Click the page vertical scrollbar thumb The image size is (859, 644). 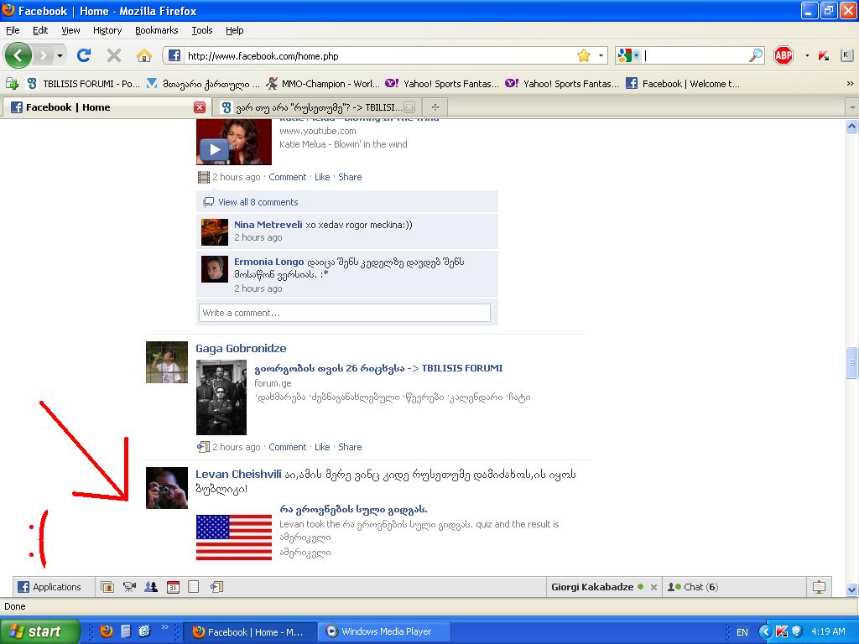click(x=852, y=362)
